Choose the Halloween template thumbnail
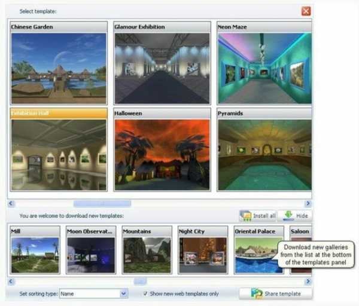 tap(162, 155)
